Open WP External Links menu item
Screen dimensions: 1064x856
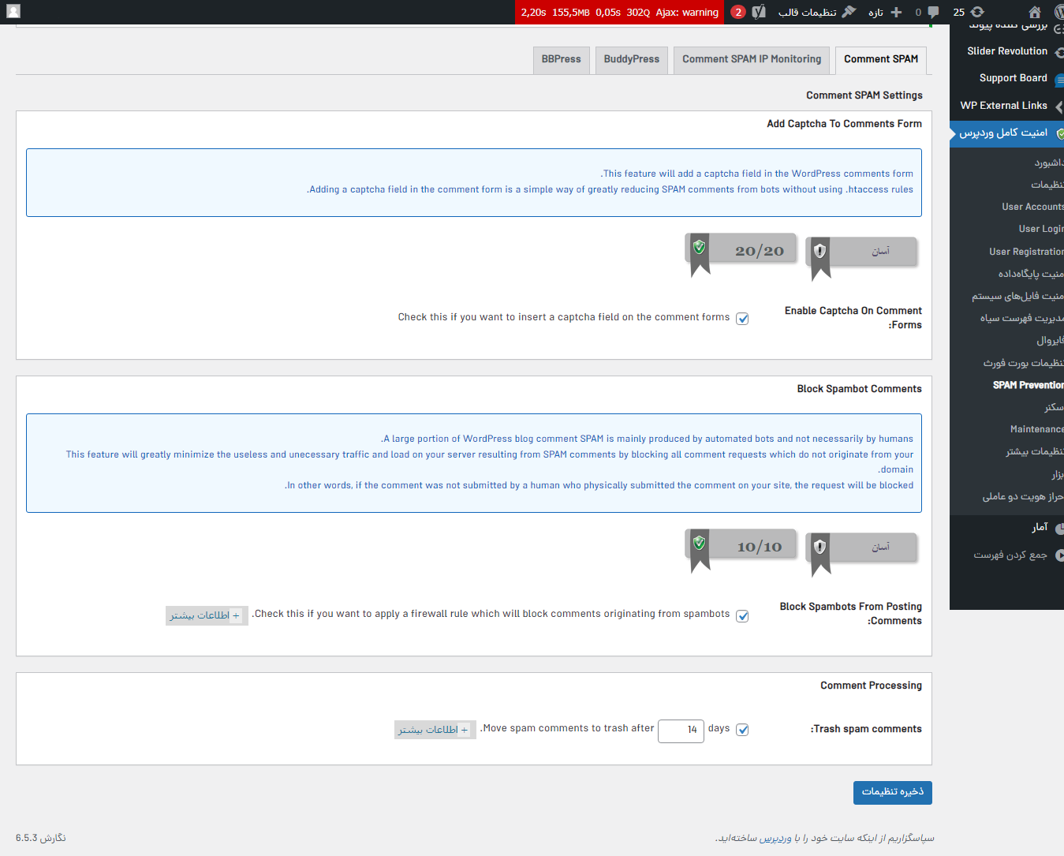pyautogui.click(x=1007, y=106)
